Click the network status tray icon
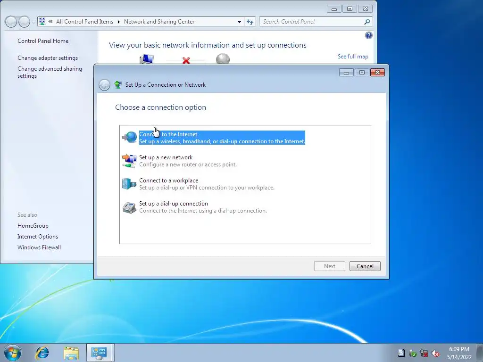This screenshot has width=483, height=362. tap(424, 354)
